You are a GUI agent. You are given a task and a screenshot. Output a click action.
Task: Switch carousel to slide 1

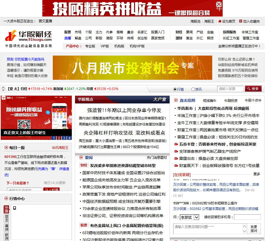point(54,138)
